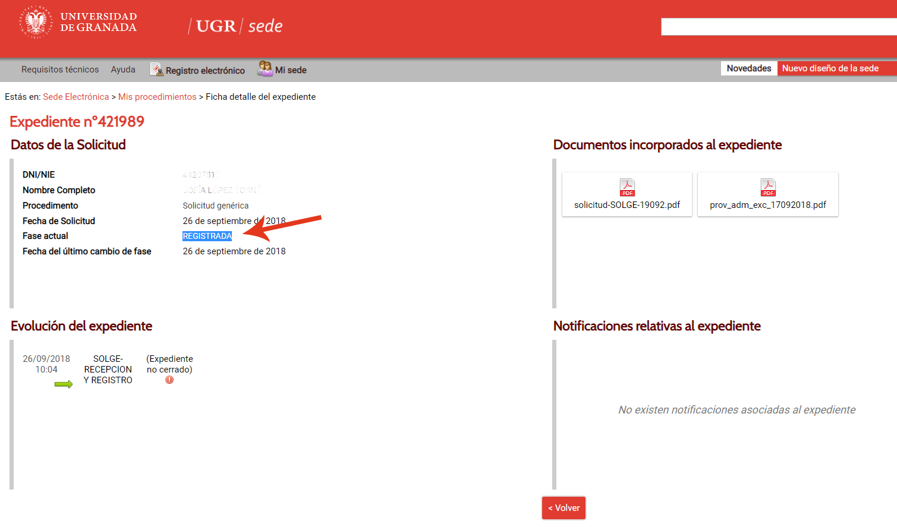Follow the Mis procedimientos breadcrumb link
The image size is (897, 527).
pos(157,97)
